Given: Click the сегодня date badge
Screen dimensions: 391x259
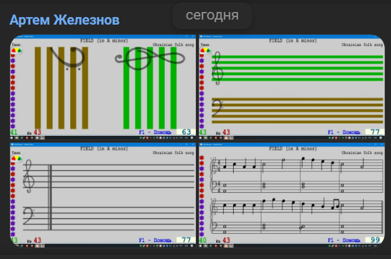Looking at the screenshot, I should pos(212,15).
